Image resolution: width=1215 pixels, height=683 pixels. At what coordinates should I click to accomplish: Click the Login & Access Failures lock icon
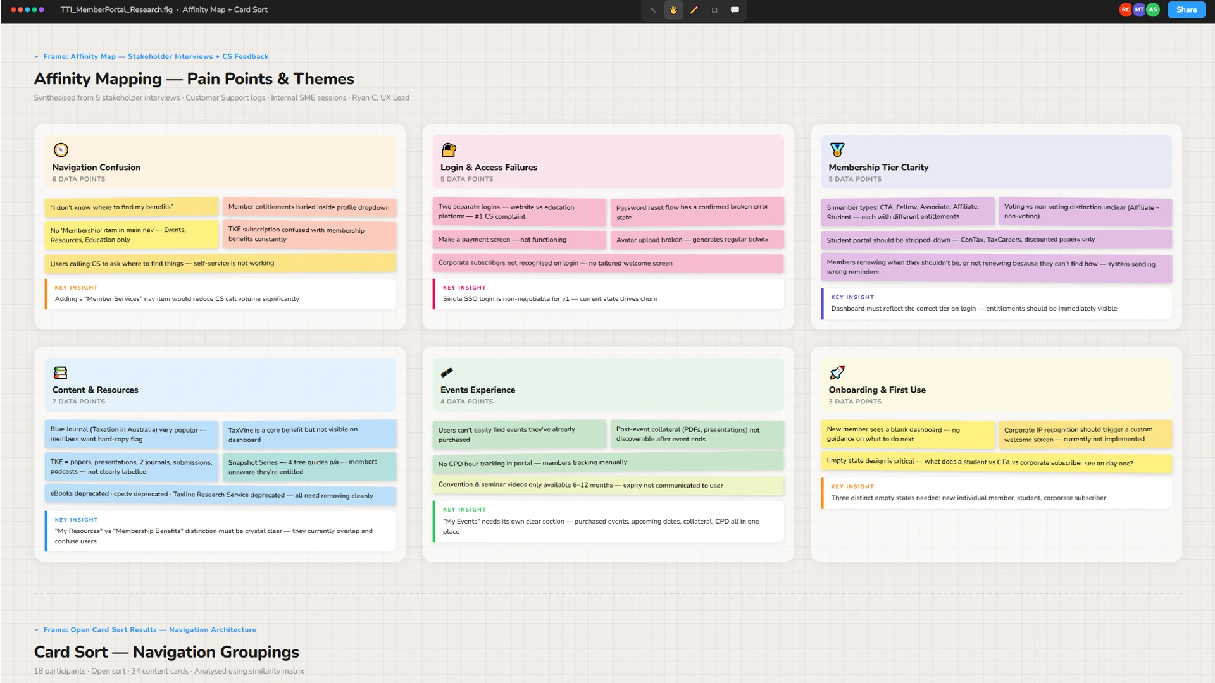click(449, 150)
